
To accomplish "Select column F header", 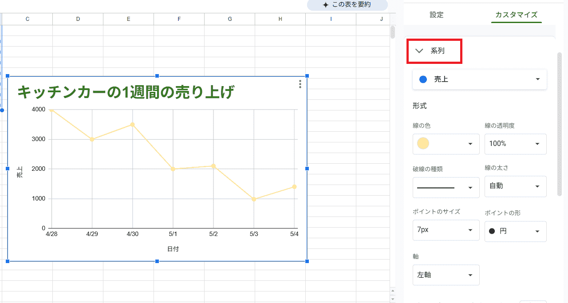I will [179, 19].
